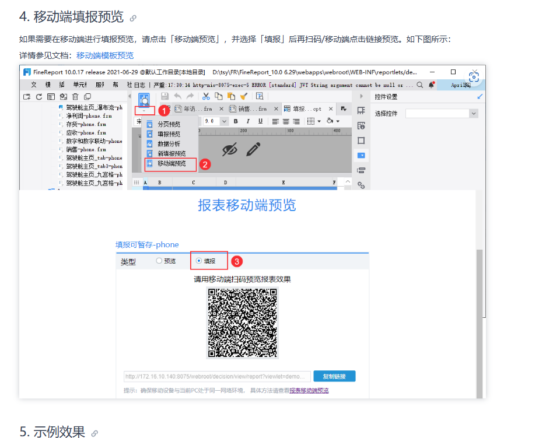This screenshot has width=546, height=438.
Task: Click the new folder icon in file panel
Action: click(27, 97)
